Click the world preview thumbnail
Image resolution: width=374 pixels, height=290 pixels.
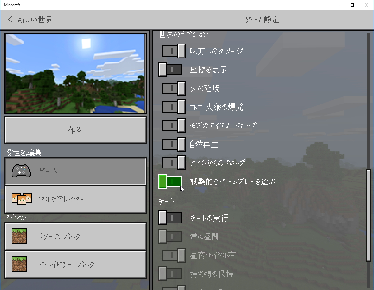click(x=75, y=74)
